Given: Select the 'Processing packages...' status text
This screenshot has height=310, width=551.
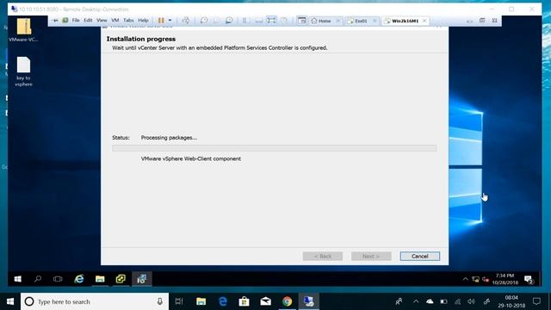Looking at the screenshot, I should point(169,138).
